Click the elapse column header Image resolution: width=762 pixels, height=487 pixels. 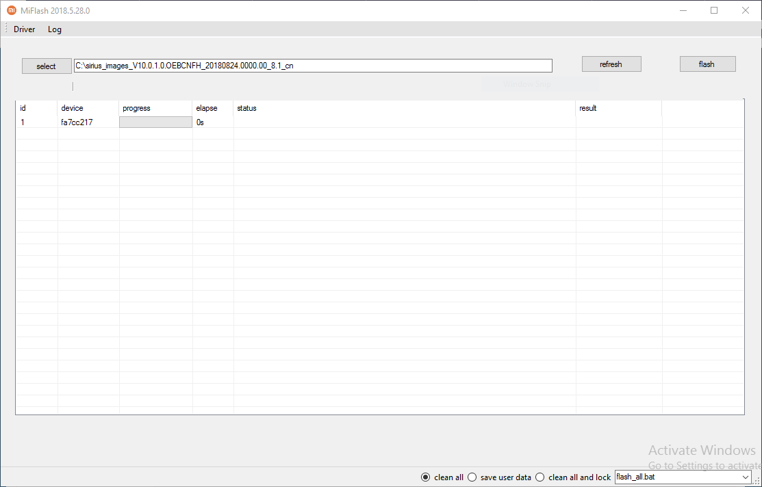(x=213, y=108)
